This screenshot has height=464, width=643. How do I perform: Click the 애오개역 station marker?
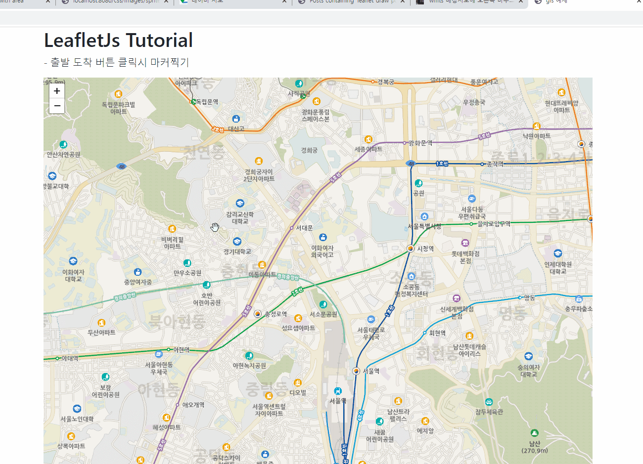[x=179, y=405]
